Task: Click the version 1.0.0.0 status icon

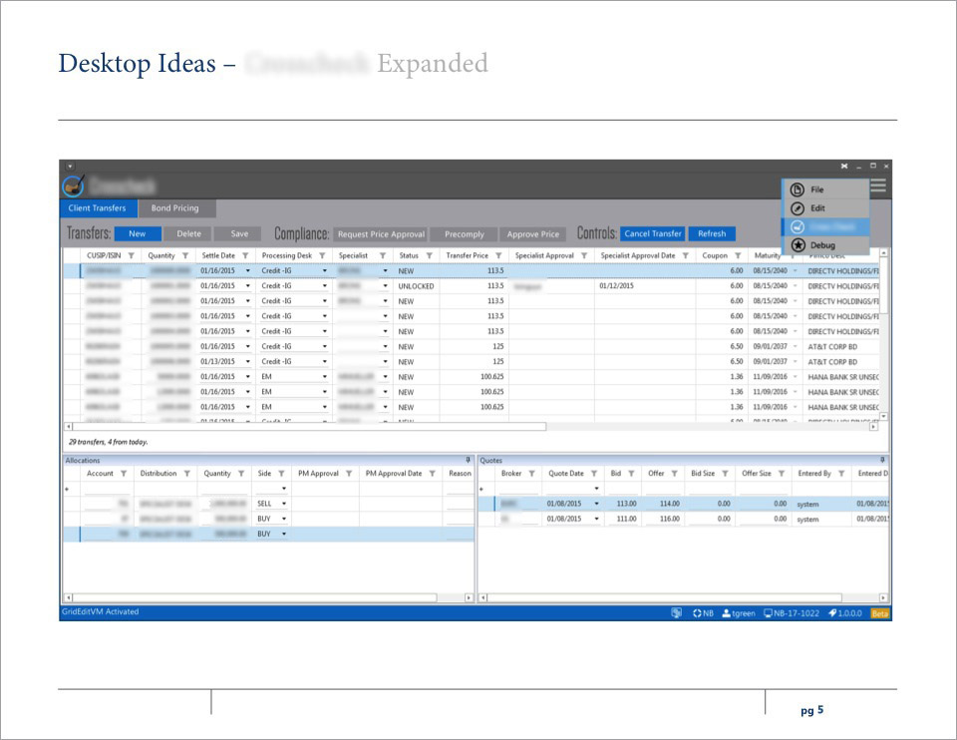Action: pos(832,613)
